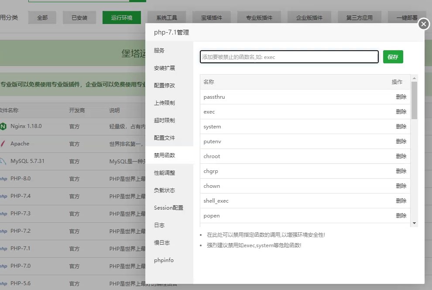The height and width of the screenshot is (290, 432).
Task: Click the shell_exec function name
Action: point(216,200)
